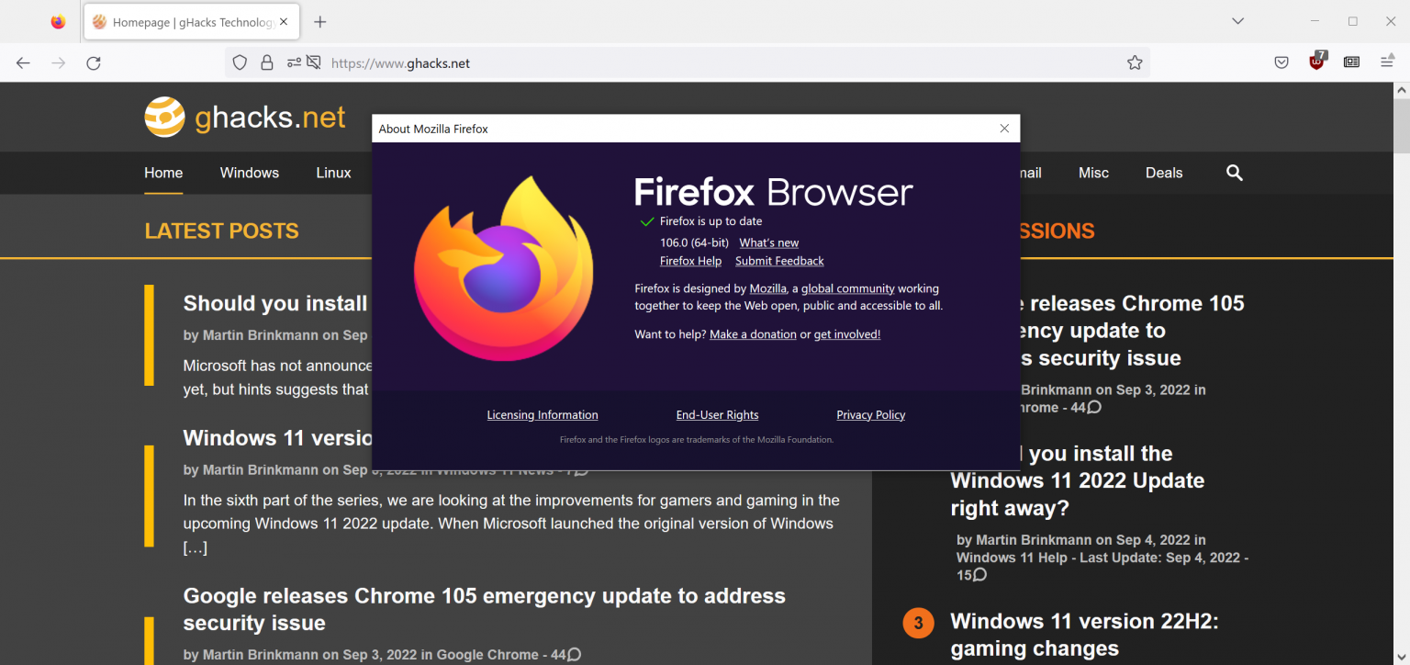Go back to the previous page
The height and width of the screenshot is (665, 1410).
(x=22, y=62)
